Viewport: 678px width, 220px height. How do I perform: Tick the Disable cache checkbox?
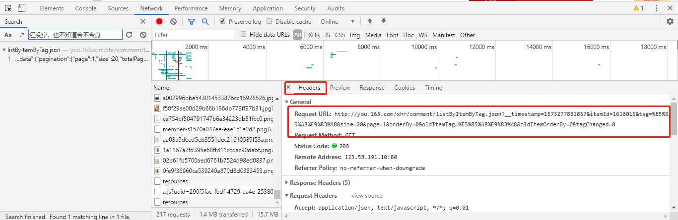point(270,21)
